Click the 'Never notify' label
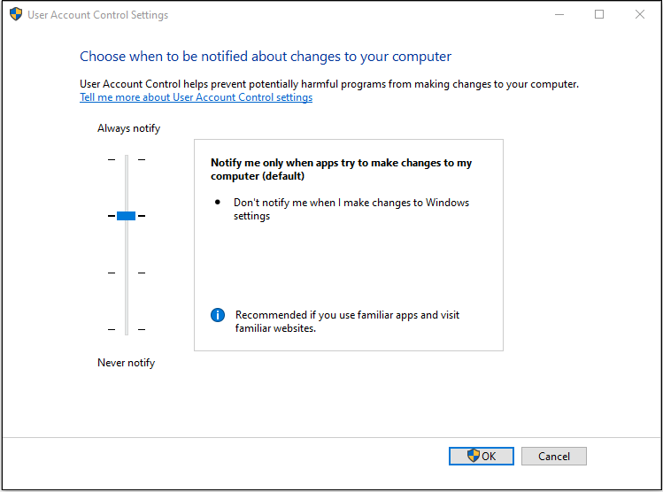663x492 pixels. 127,363
